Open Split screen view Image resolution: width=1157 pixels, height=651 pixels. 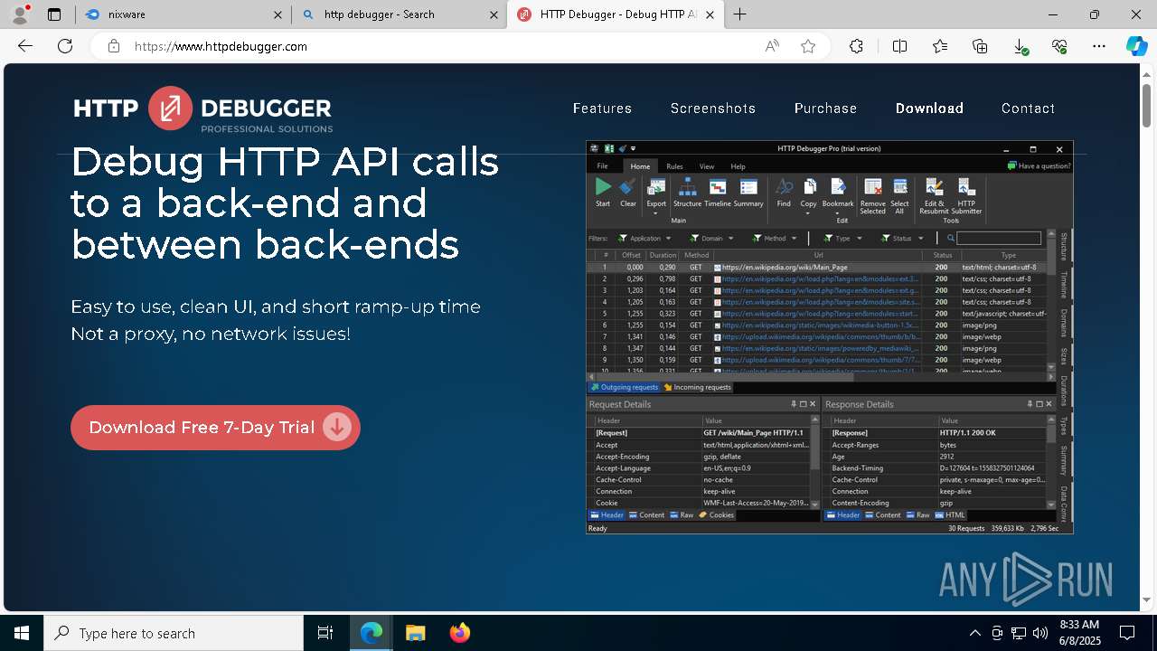(x=900, y=46)
